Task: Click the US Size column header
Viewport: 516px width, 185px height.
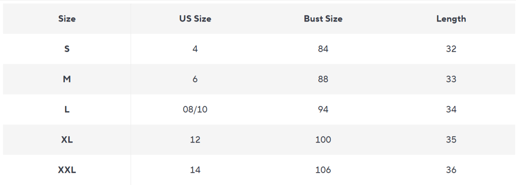Action: 195,19
